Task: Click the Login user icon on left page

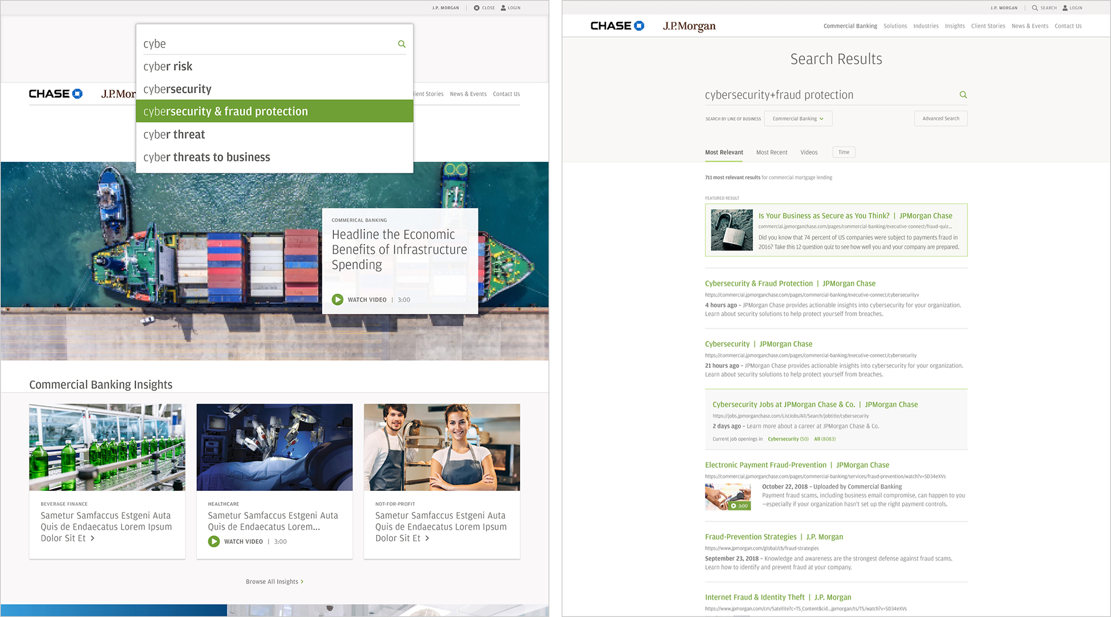Action: point(503,8)
